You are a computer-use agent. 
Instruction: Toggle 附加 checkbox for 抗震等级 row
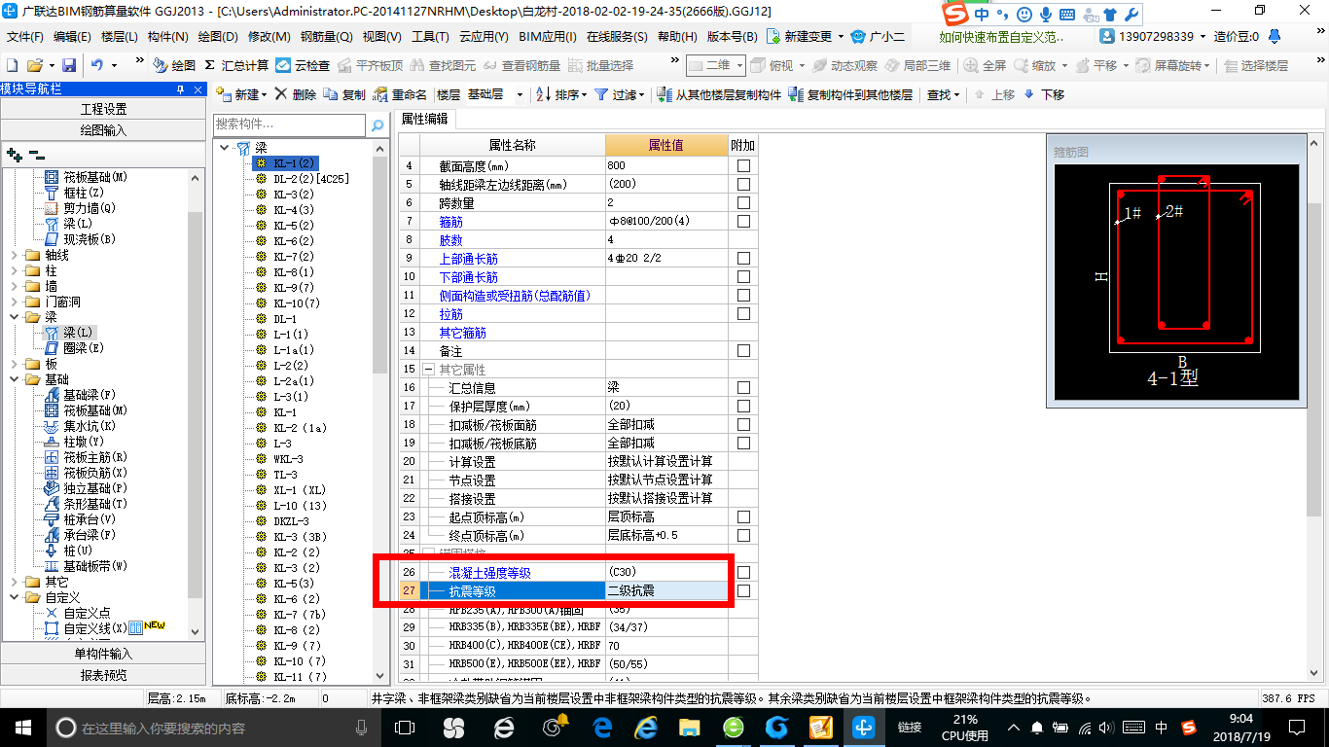(x=743, y=591)
